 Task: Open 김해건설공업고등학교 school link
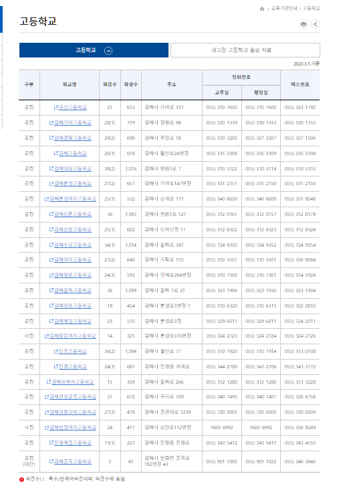(x=72, y=396)
